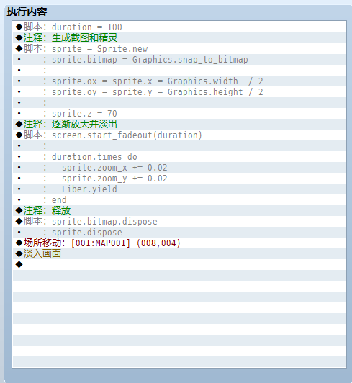
Task: Click the 'sprite.z = 70' line
Action: point(179,114)
